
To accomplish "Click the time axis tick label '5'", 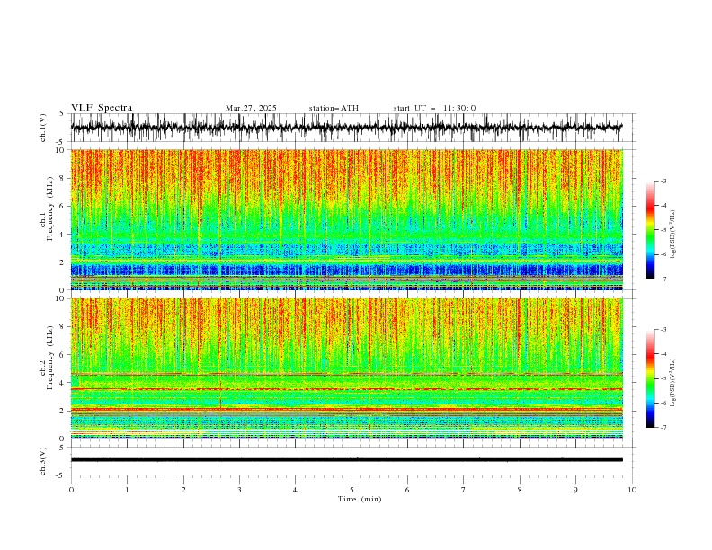I will click(352, 490).
